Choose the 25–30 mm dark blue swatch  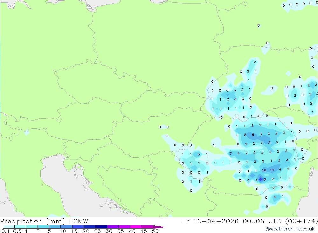pos(101,227)
